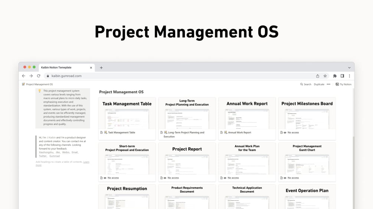
Task: Expand the tab search chevron
Action: (349, 68)
